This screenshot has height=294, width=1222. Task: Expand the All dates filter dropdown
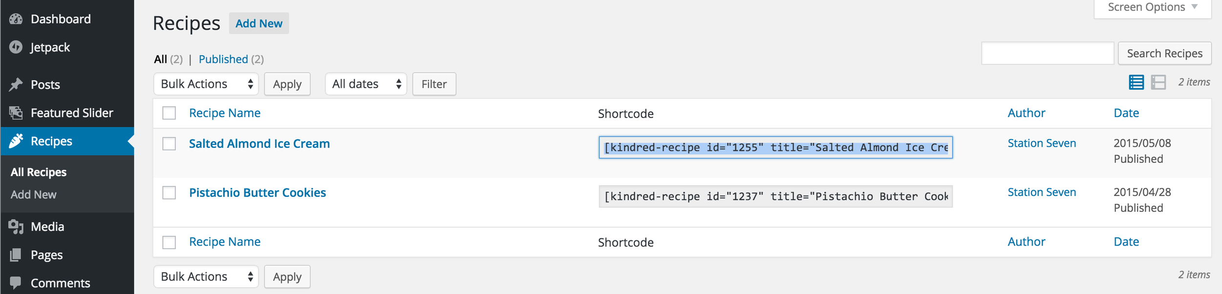[366, 84]
